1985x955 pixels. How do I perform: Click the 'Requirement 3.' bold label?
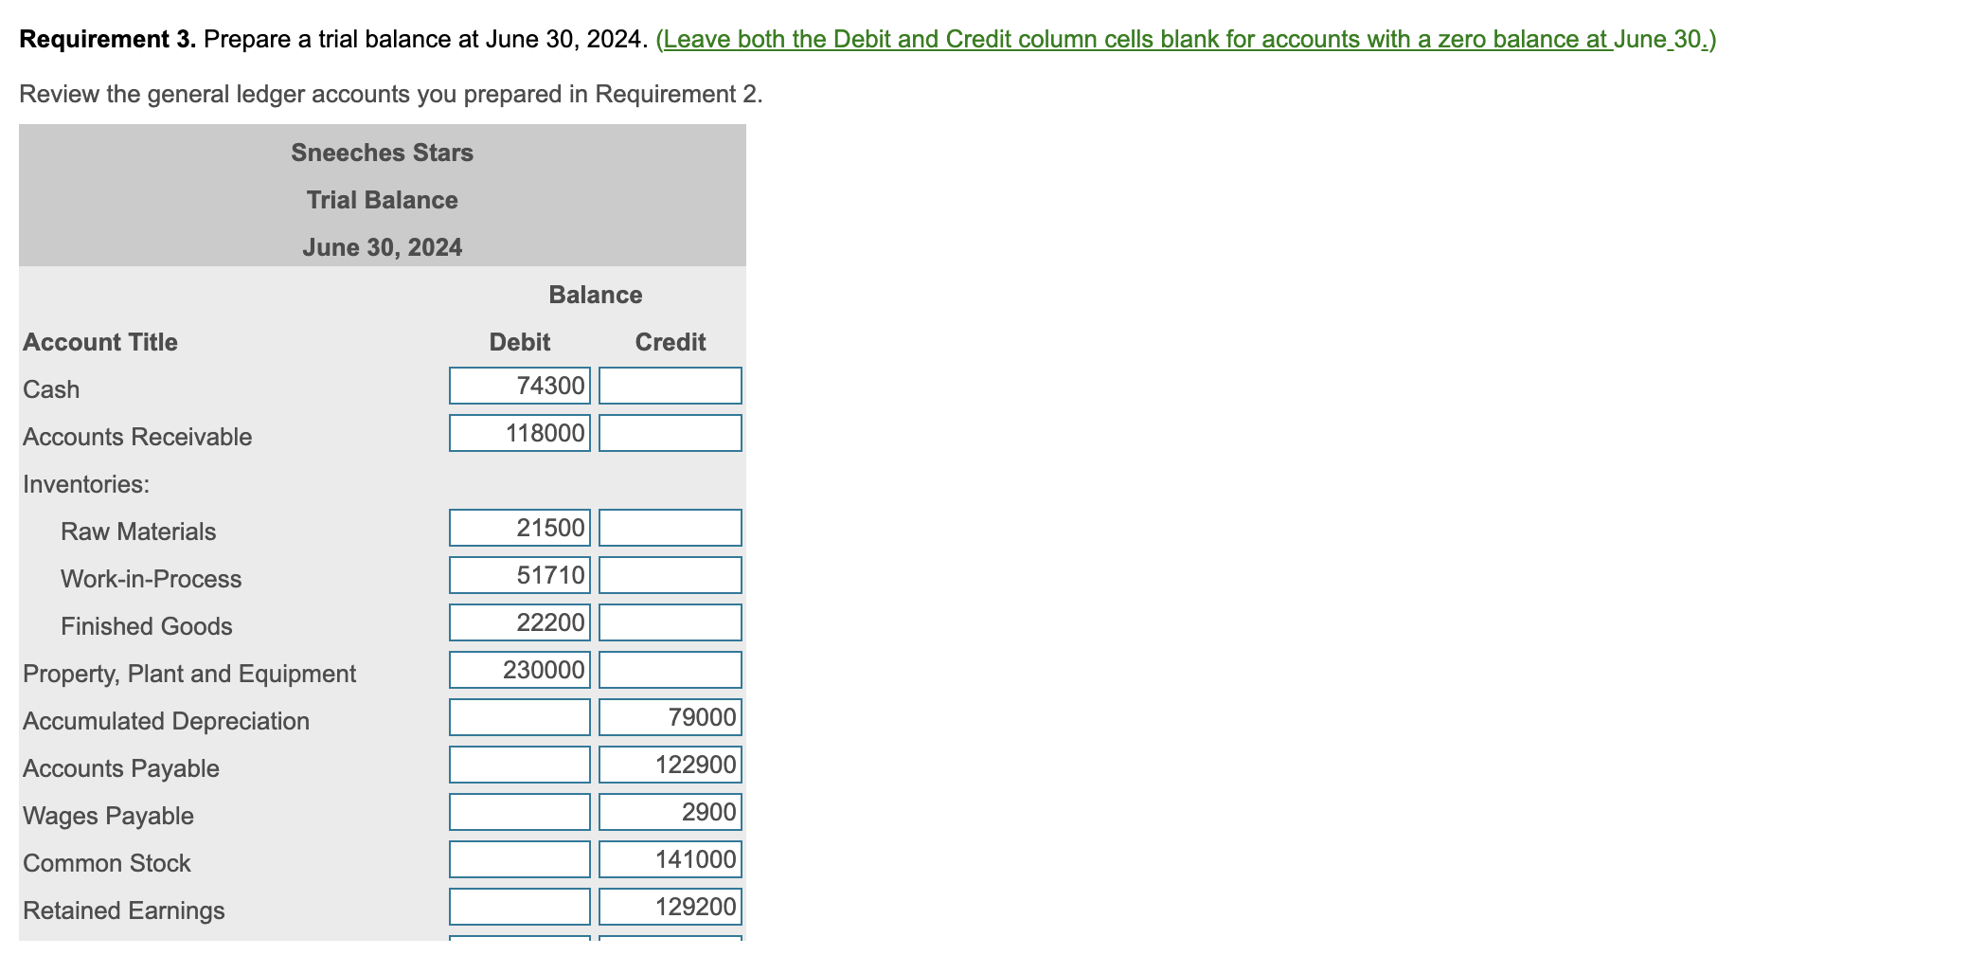point(108,39)
